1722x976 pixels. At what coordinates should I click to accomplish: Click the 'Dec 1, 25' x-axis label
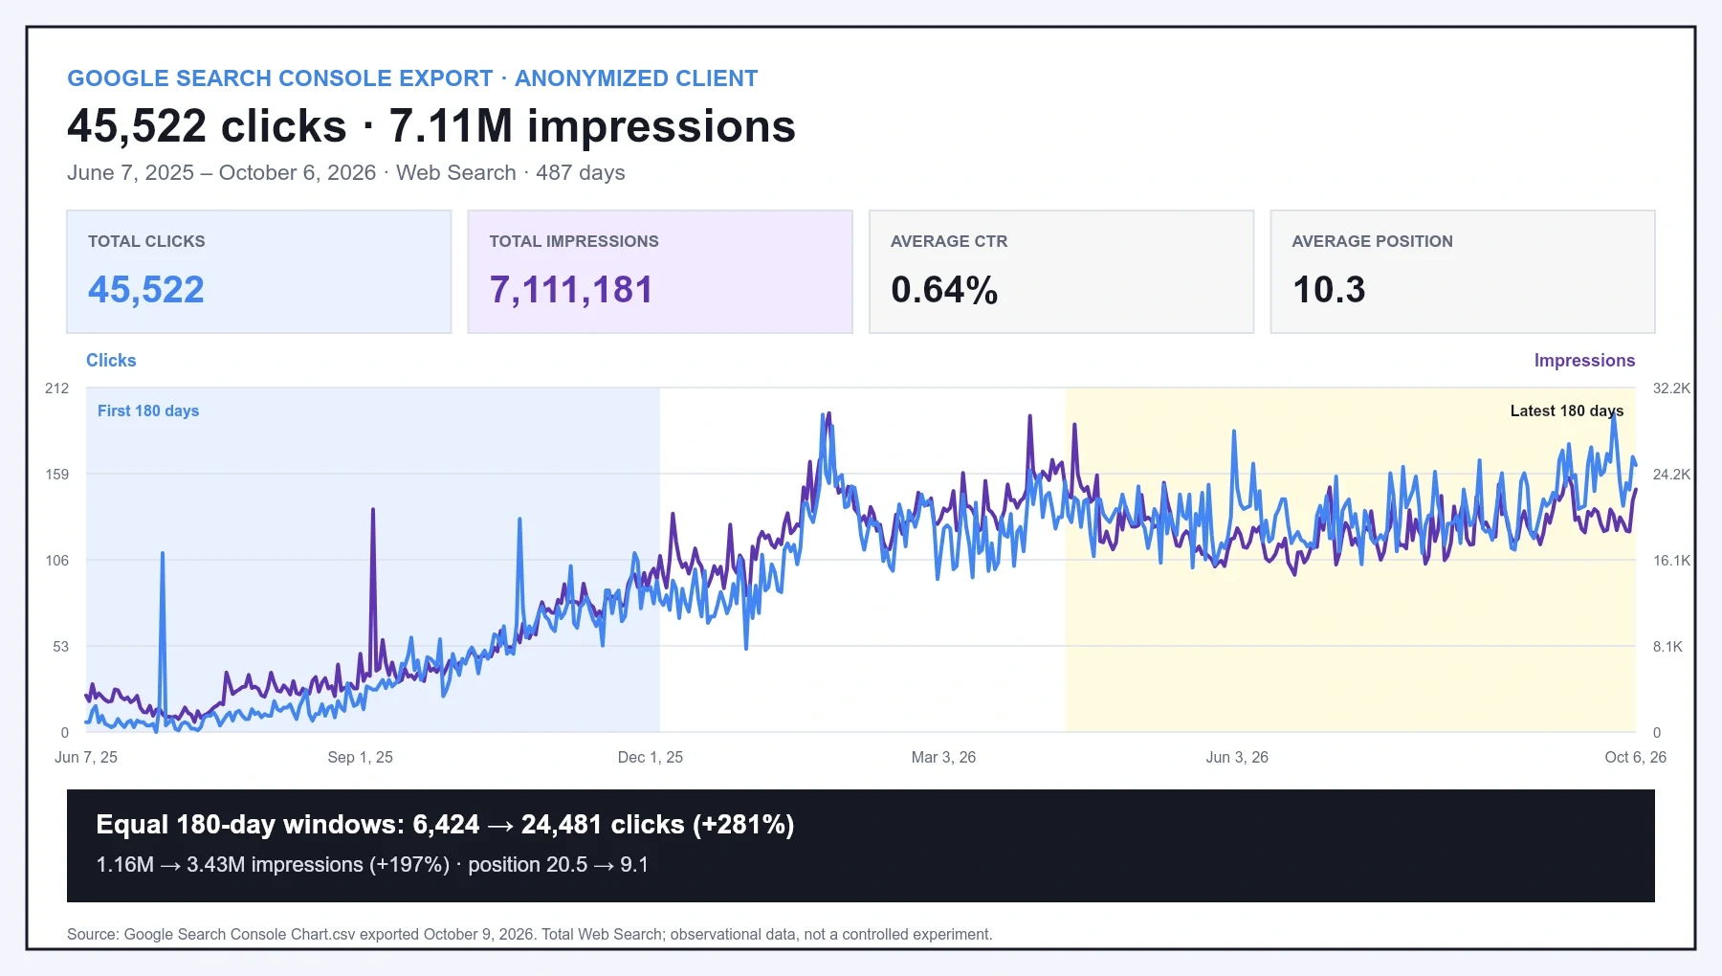pos(651,757)
